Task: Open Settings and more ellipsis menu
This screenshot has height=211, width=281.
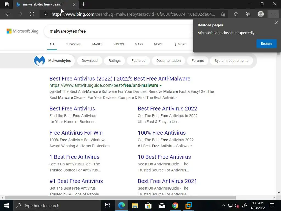Action: [273, 14]
